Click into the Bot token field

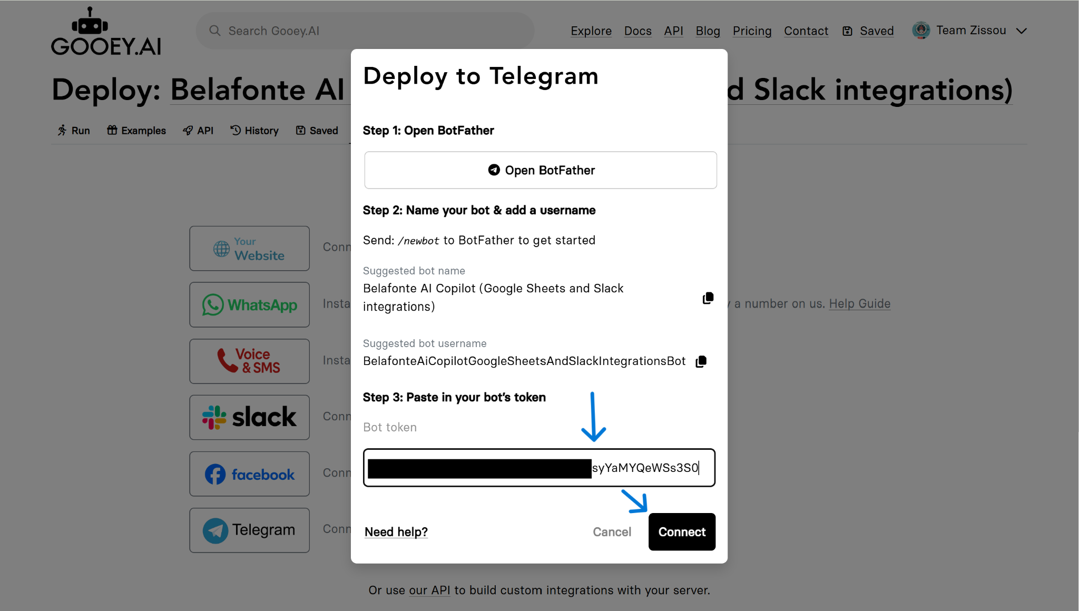(x=539, y=468)
